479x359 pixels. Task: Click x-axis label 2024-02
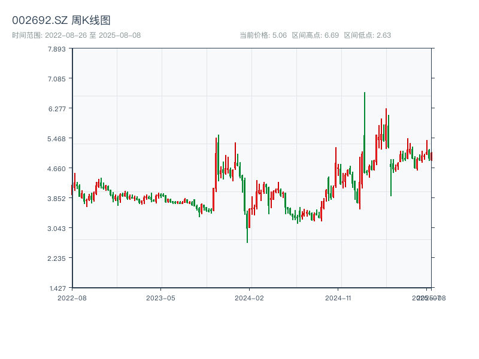(249, 298)
